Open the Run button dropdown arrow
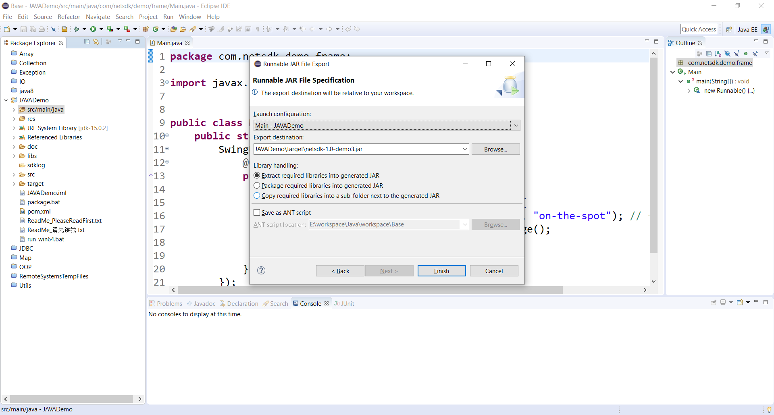 click(x=101, y=29)
